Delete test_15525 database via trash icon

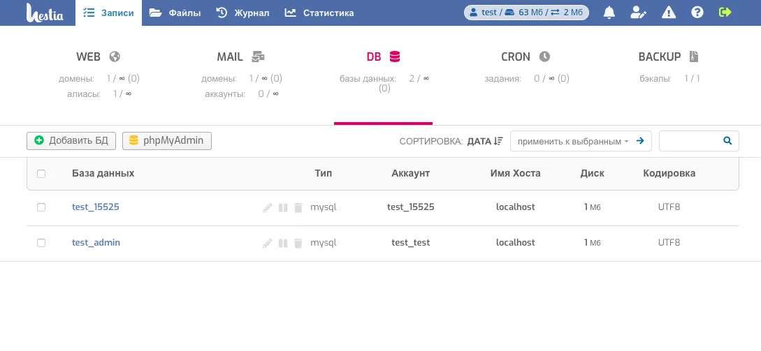tap(298, 207)
